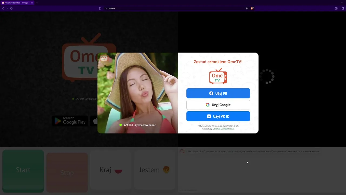The height and width of the screenshot is (195, 346).
Task: Bookmark the page with the bookmark icon
Action: pos(100,8)
